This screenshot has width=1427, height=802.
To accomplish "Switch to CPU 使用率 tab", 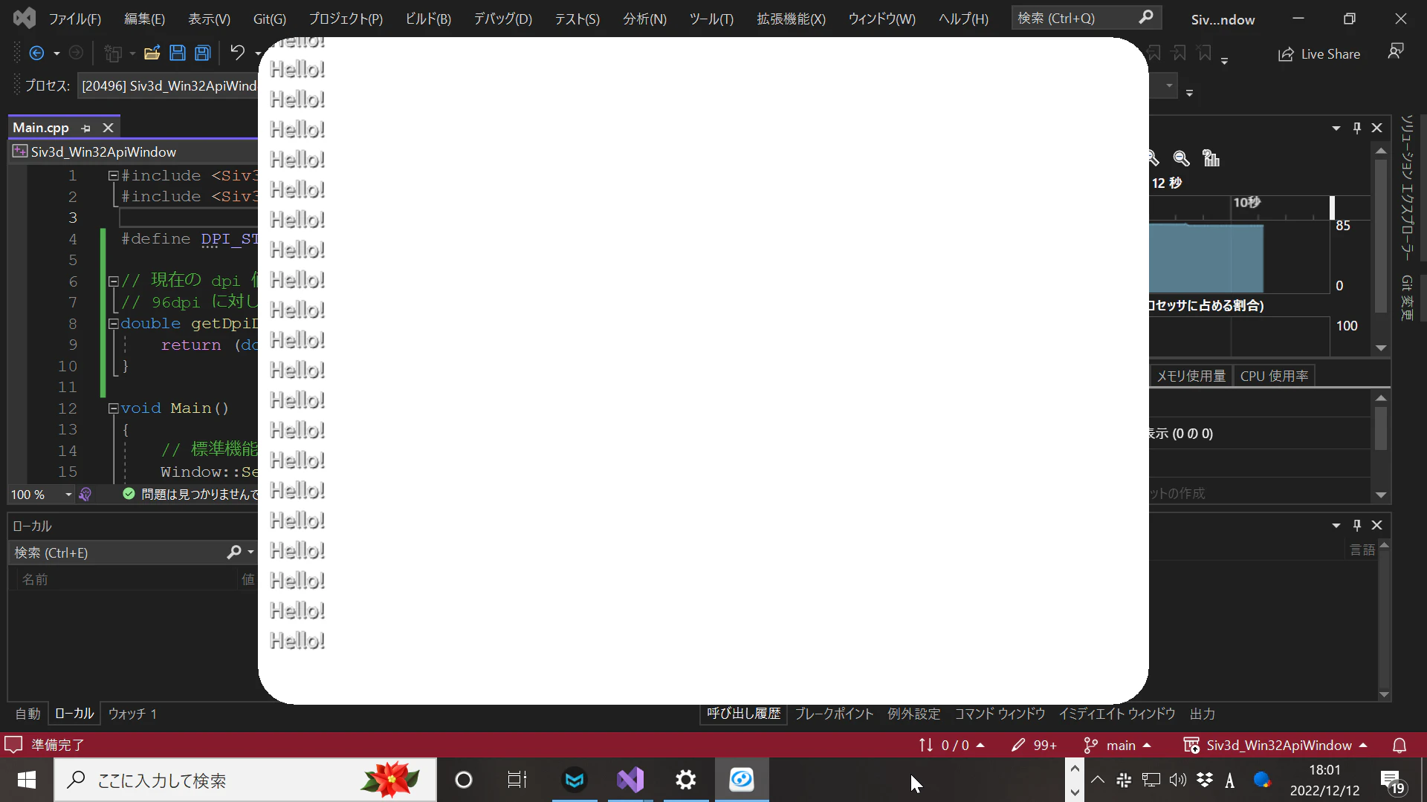I will coord(1274,376).
